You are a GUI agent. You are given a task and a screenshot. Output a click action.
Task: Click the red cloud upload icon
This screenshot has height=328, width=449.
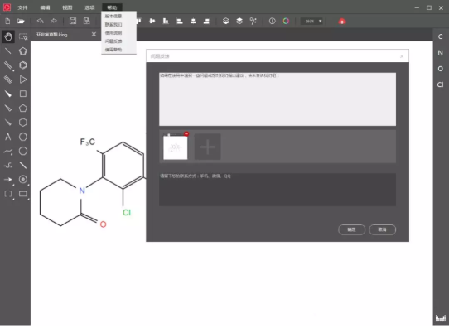click(342, 22)
